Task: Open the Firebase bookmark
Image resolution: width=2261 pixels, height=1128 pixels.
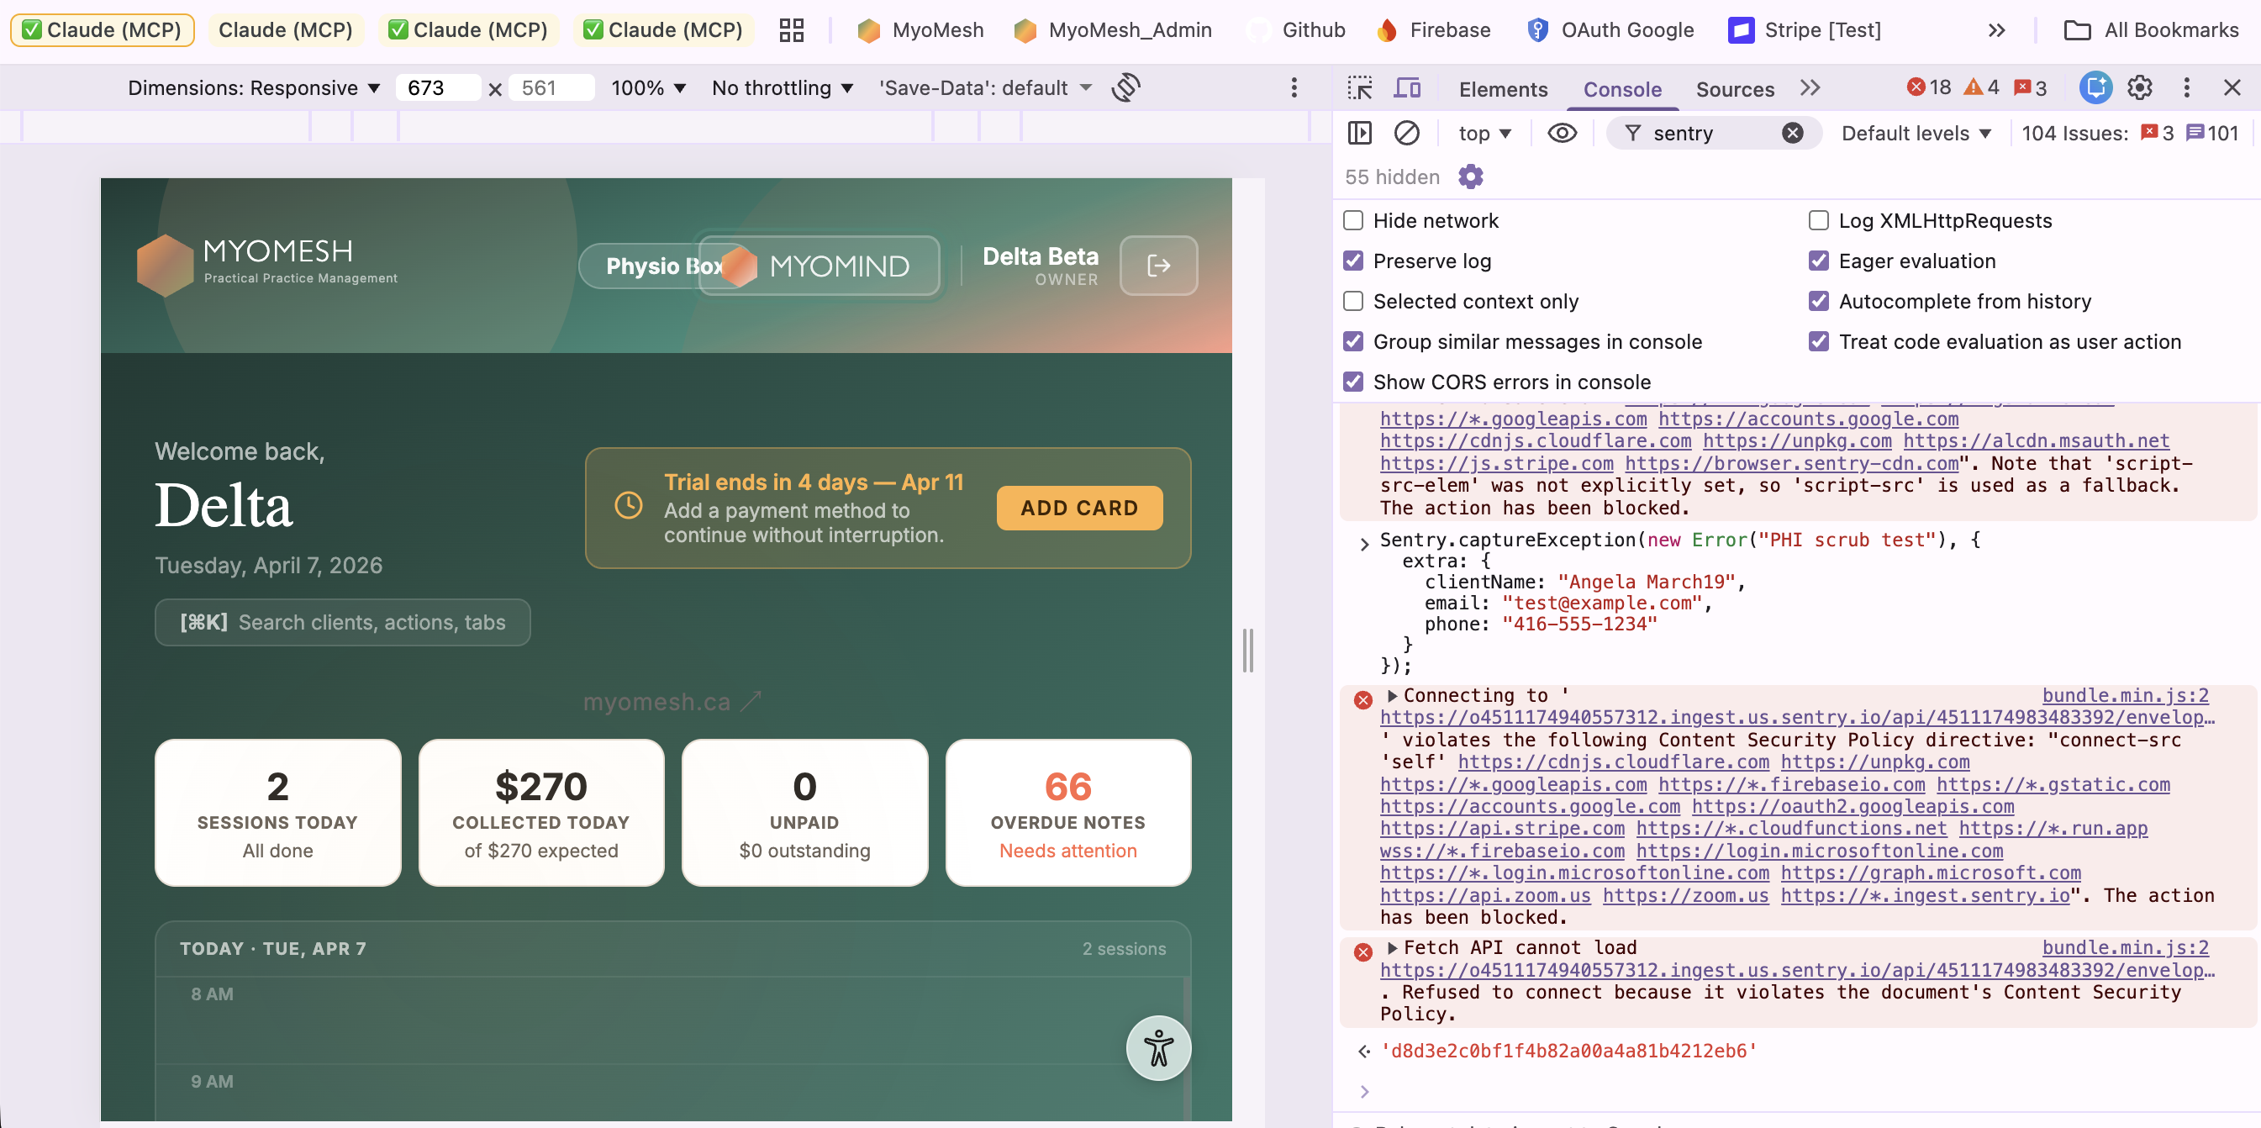Action: pos(1433,30)
